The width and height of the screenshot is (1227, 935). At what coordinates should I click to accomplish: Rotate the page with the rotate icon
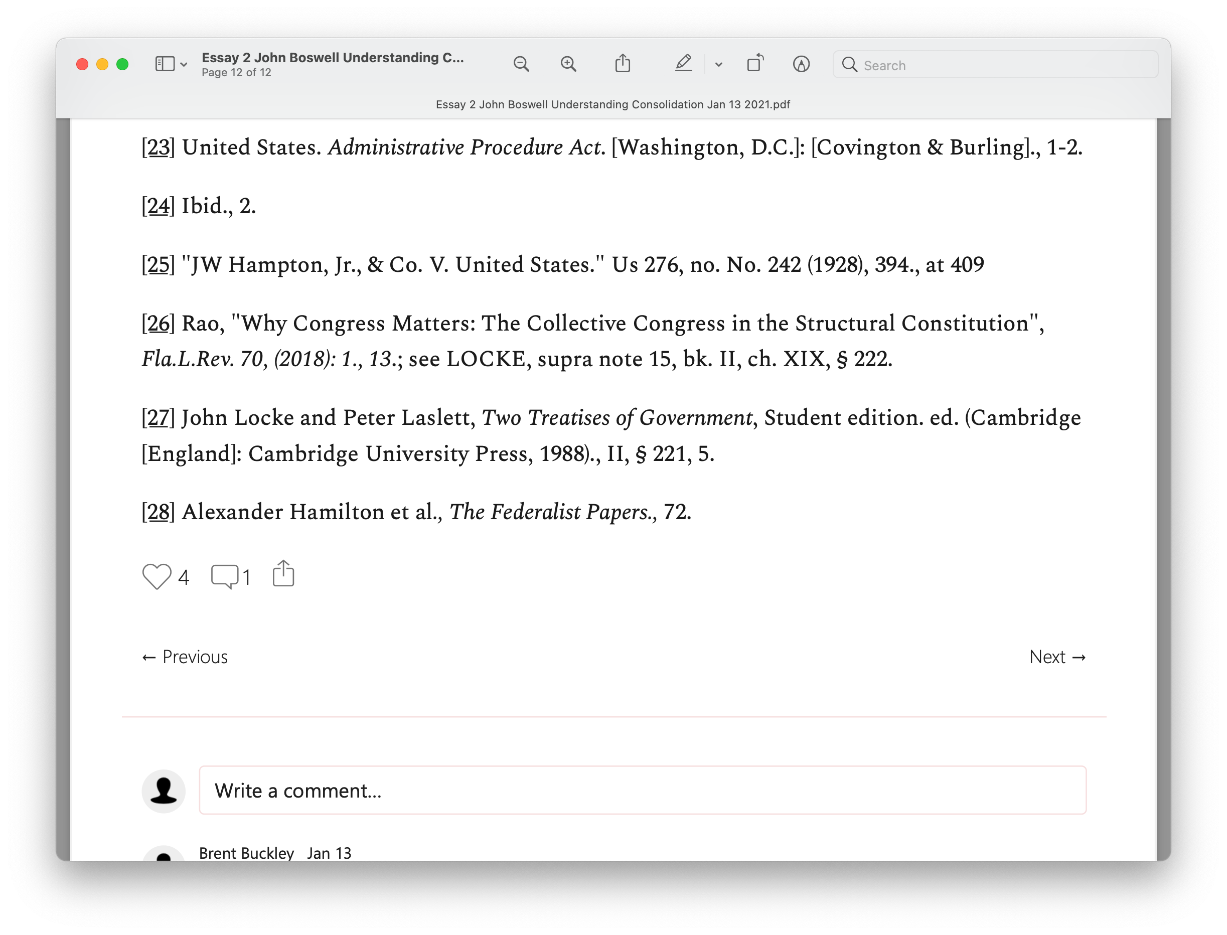coord(755,63)
